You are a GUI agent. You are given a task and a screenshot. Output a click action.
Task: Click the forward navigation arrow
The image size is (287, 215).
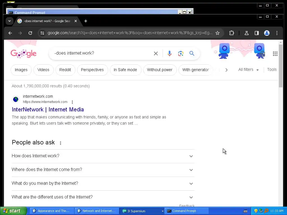[x=20, y=33]
